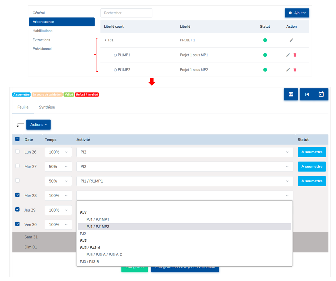Click the Ajouter button
The image size is (336, 281).
point(297,13)
